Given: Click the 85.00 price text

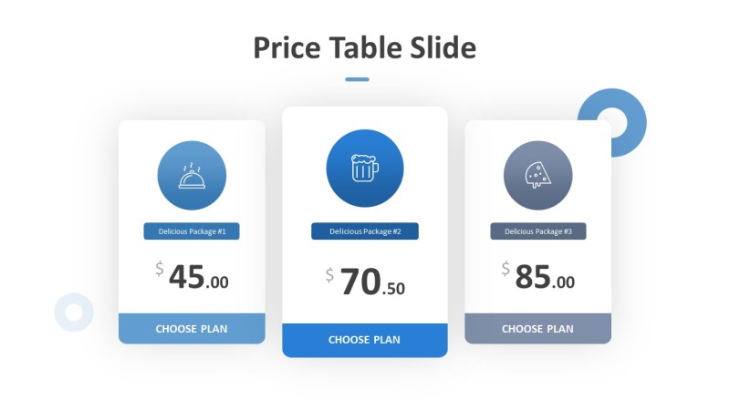Looking at the screenshot, I should point(545,278).
